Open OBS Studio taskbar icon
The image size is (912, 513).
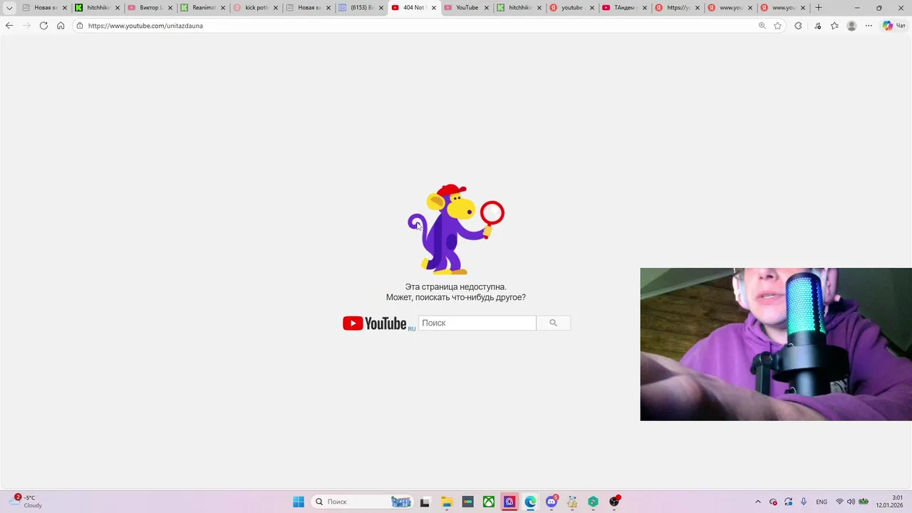(614, 502)
